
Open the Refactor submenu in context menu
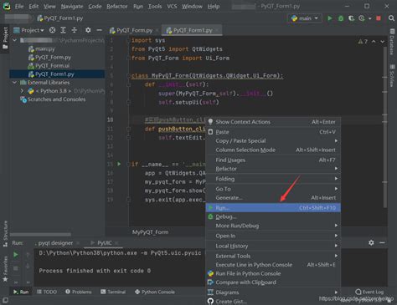tap(273, 169)
